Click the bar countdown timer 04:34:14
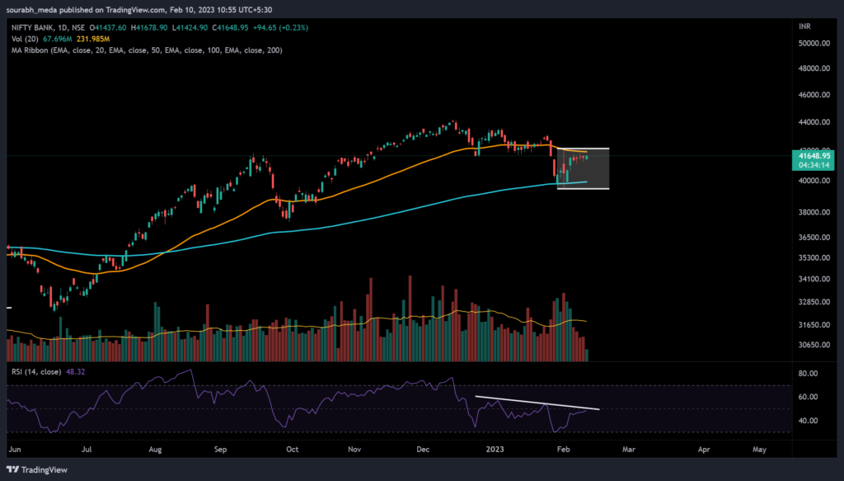This screenshot has height=481, width=844. point(814,165)
